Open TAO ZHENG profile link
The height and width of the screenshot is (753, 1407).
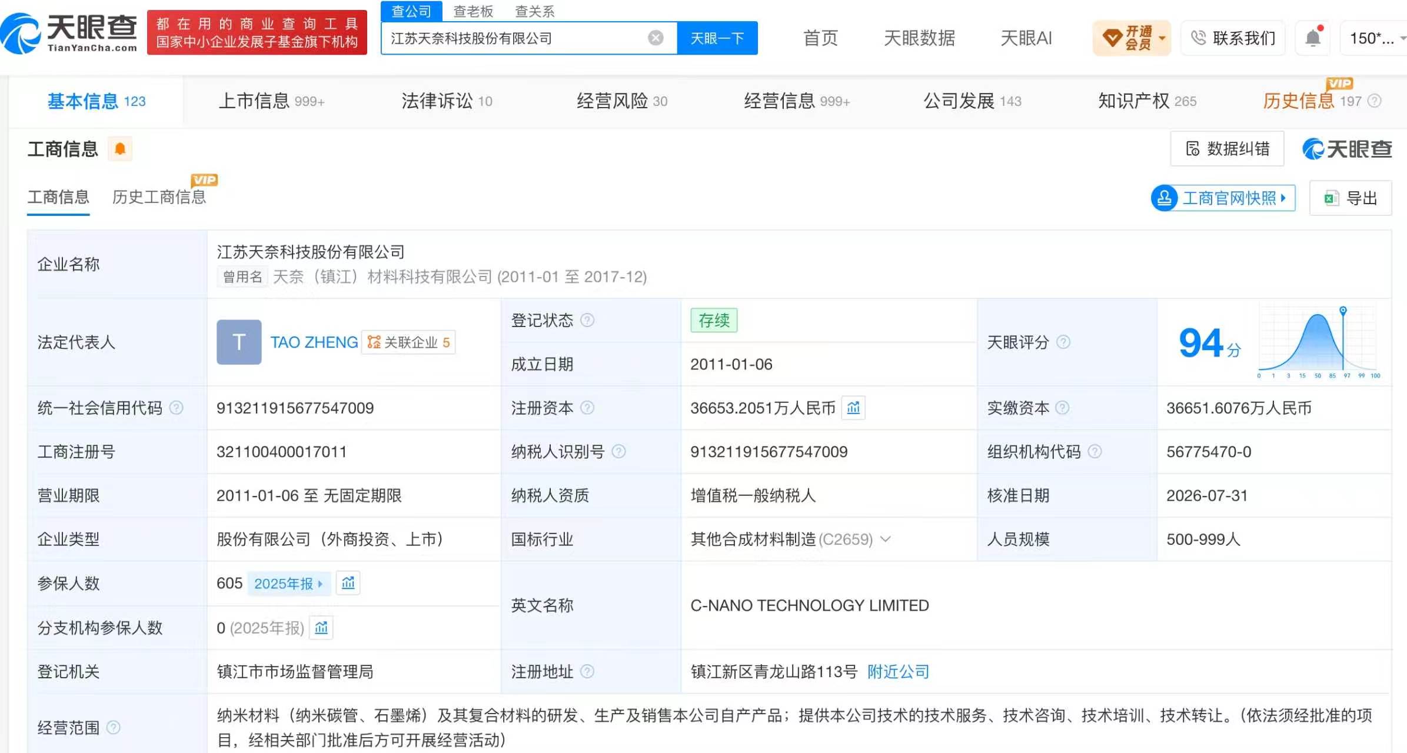click(314, 342)
